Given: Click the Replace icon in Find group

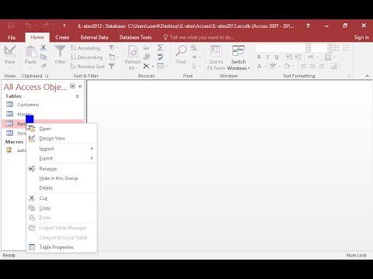Looking at the screenshot, I should pyautogui.click(x=193, y=47).
